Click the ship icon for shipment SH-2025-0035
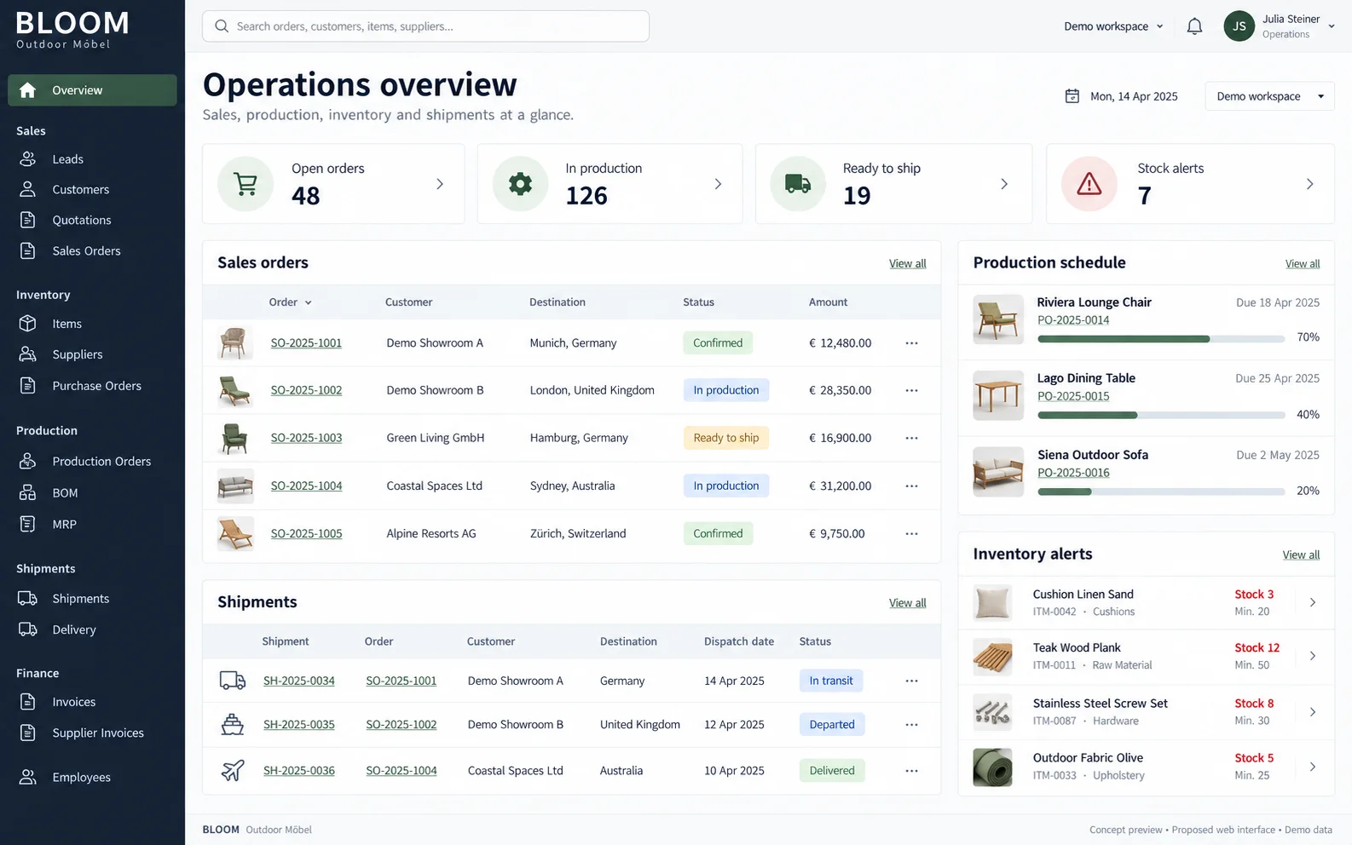1352x845 pixels. tap(233, 725)
